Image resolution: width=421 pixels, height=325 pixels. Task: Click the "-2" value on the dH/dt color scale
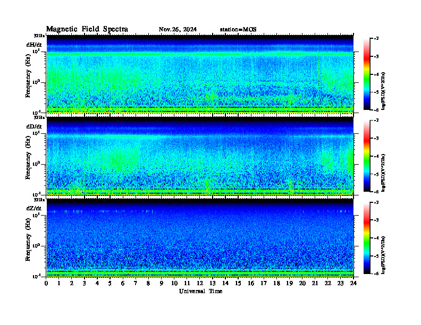point(376,39)
